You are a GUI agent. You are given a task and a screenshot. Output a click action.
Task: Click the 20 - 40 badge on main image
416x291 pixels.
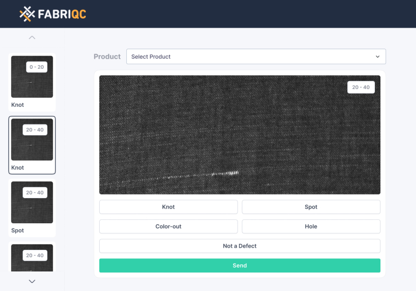tap(361, 87)
